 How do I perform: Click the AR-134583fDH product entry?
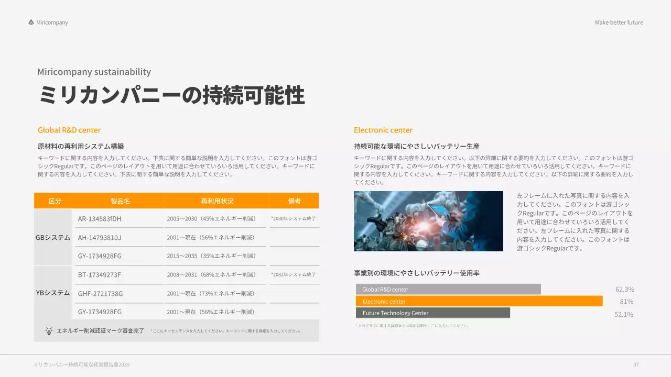click(x=99, y=218)
